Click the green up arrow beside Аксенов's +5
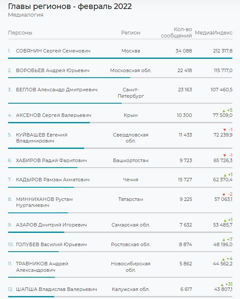 224,111
